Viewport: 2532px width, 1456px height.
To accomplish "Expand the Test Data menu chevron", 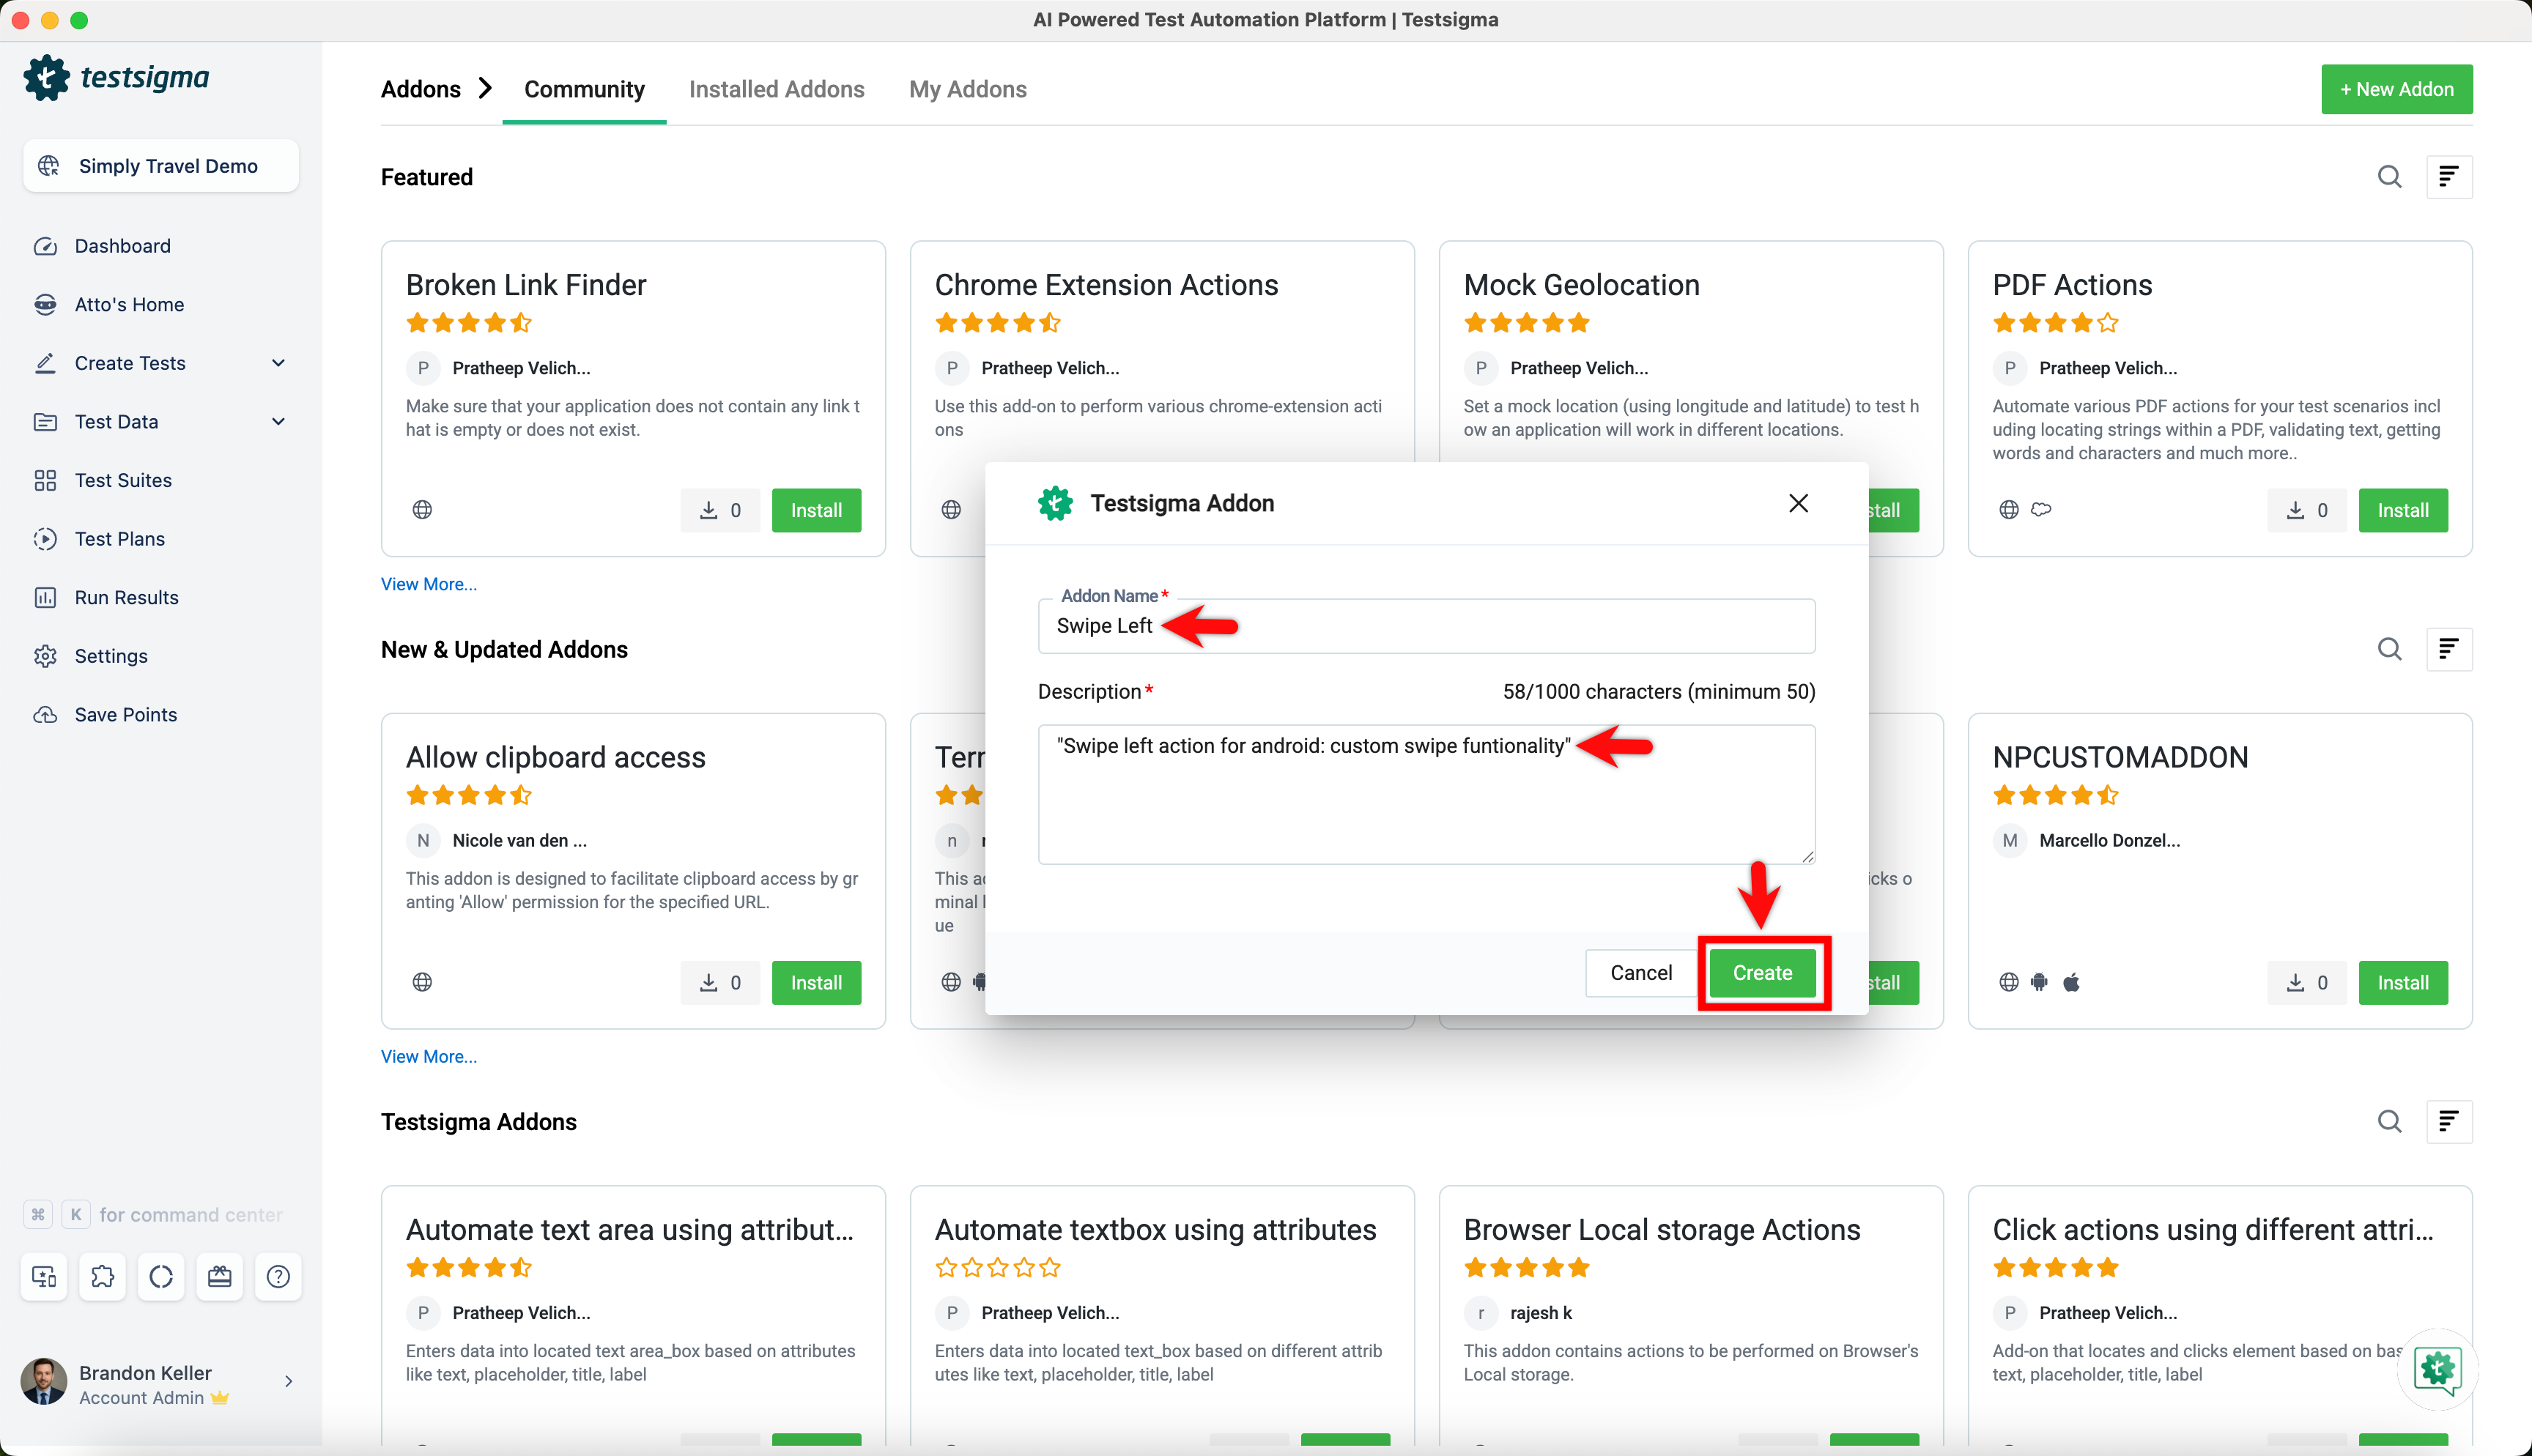I will coord(278,422).
